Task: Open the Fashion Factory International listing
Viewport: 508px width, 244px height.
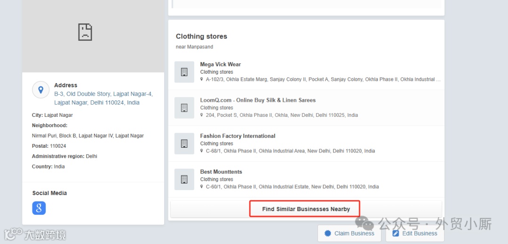Action: (238, 136)
